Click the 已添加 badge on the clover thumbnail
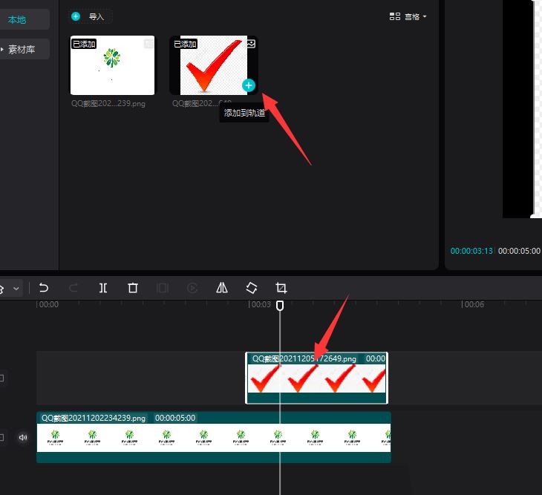Viewport: 542px width, 495px height. click(x=84, y=44)
